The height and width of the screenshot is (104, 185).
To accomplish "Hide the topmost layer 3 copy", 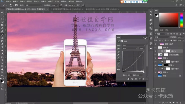I will click(155, 44).
